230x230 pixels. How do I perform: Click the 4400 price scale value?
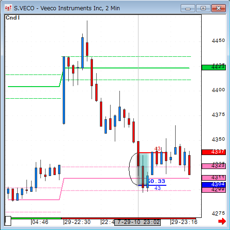click(218, 90)
